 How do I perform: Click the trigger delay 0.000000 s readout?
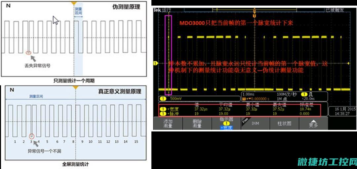[x=256, y=99]
